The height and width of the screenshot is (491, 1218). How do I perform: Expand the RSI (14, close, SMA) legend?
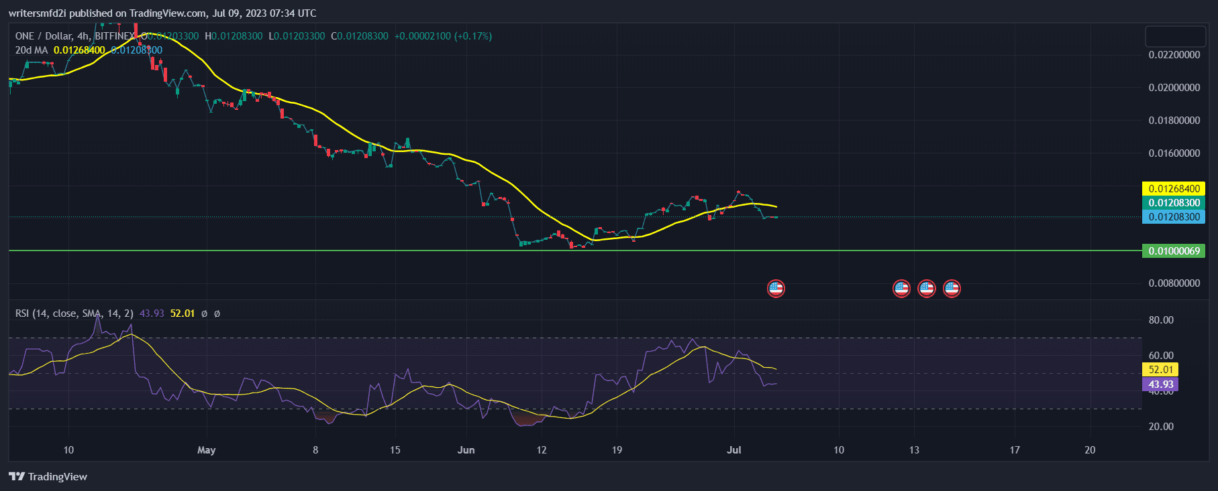pyautogui.click(x=74, y=313)
